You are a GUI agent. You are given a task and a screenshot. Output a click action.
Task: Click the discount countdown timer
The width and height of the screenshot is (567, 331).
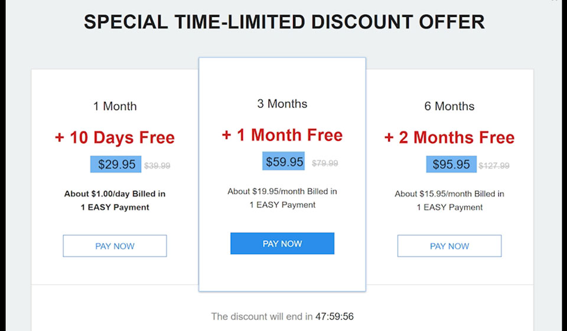[x=334, y=317]
